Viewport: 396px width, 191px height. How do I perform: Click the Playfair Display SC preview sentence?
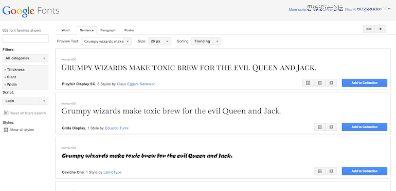point(189,68)
